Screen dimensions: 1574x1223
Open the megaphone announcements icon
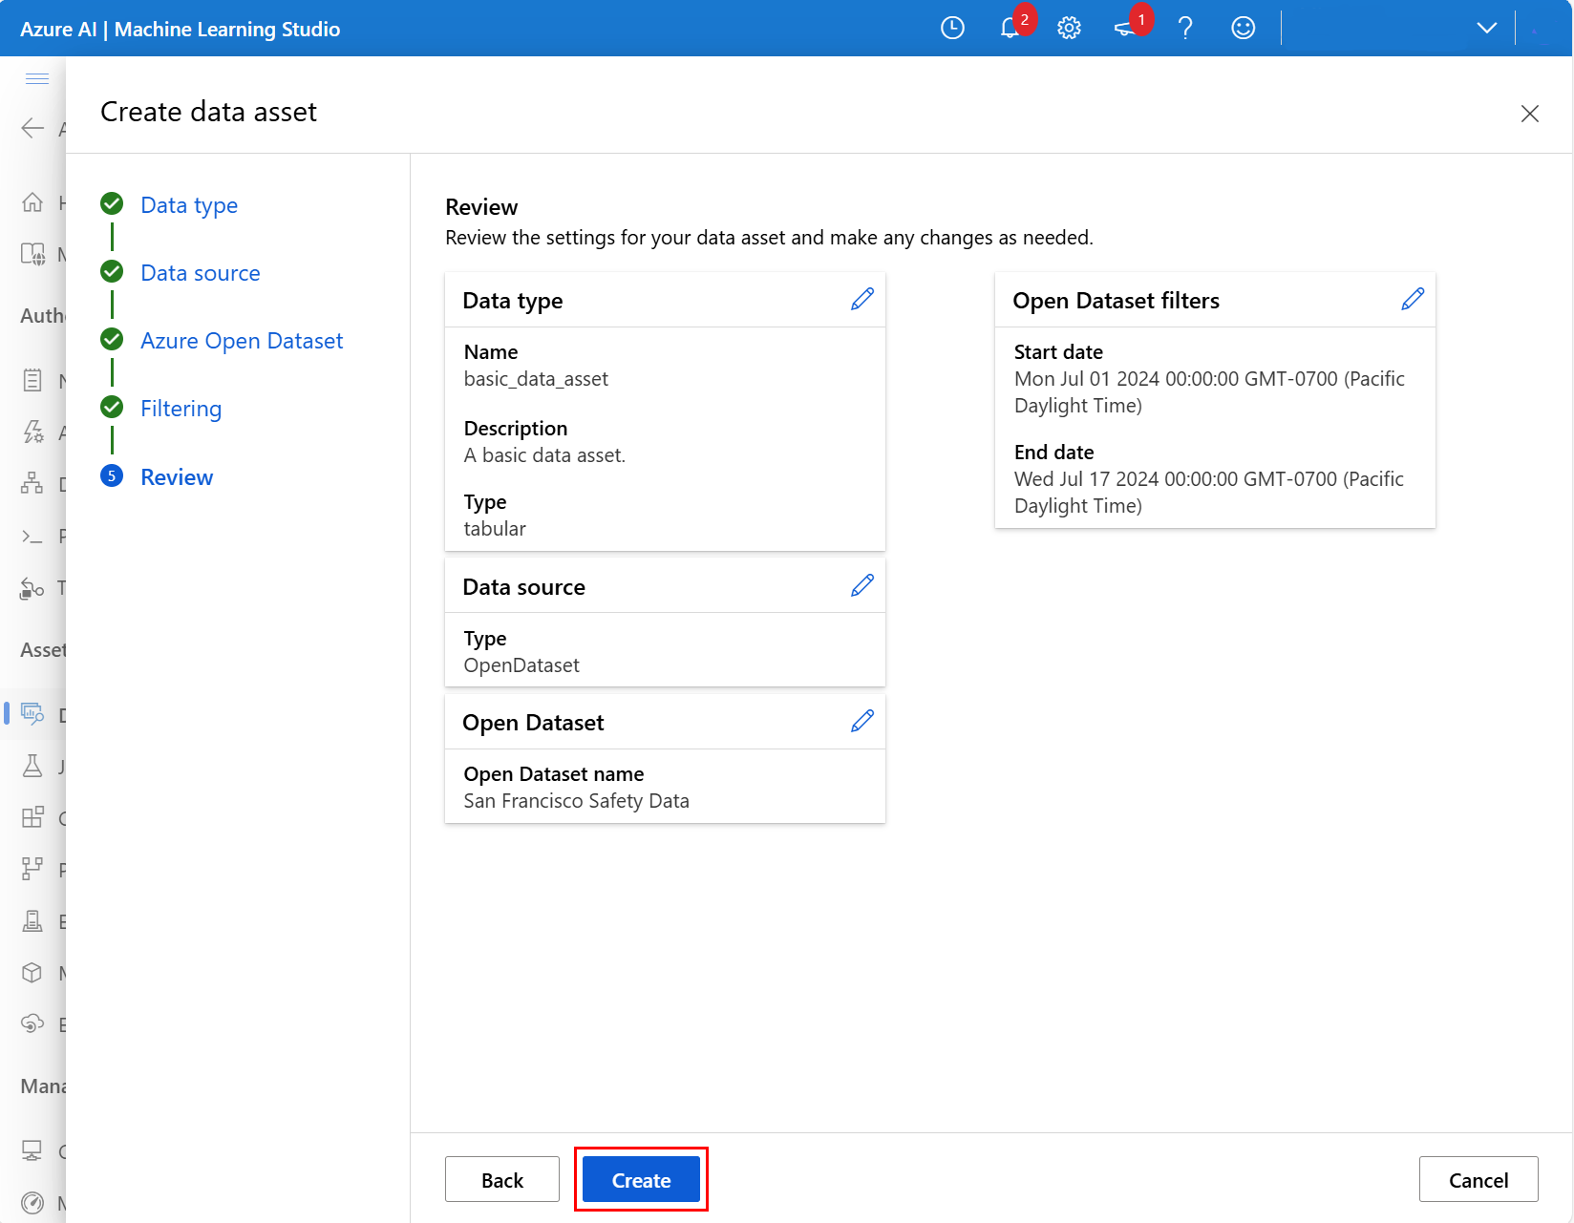(x=1125, y=29)
